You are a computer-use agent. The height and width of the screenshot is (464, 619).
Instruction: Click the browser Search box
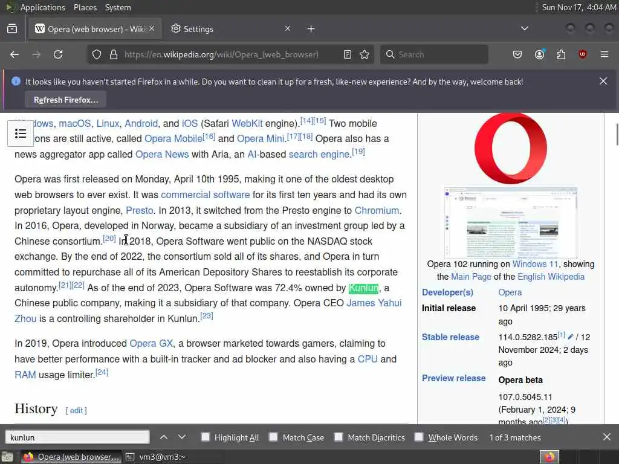tap(434, 54)
